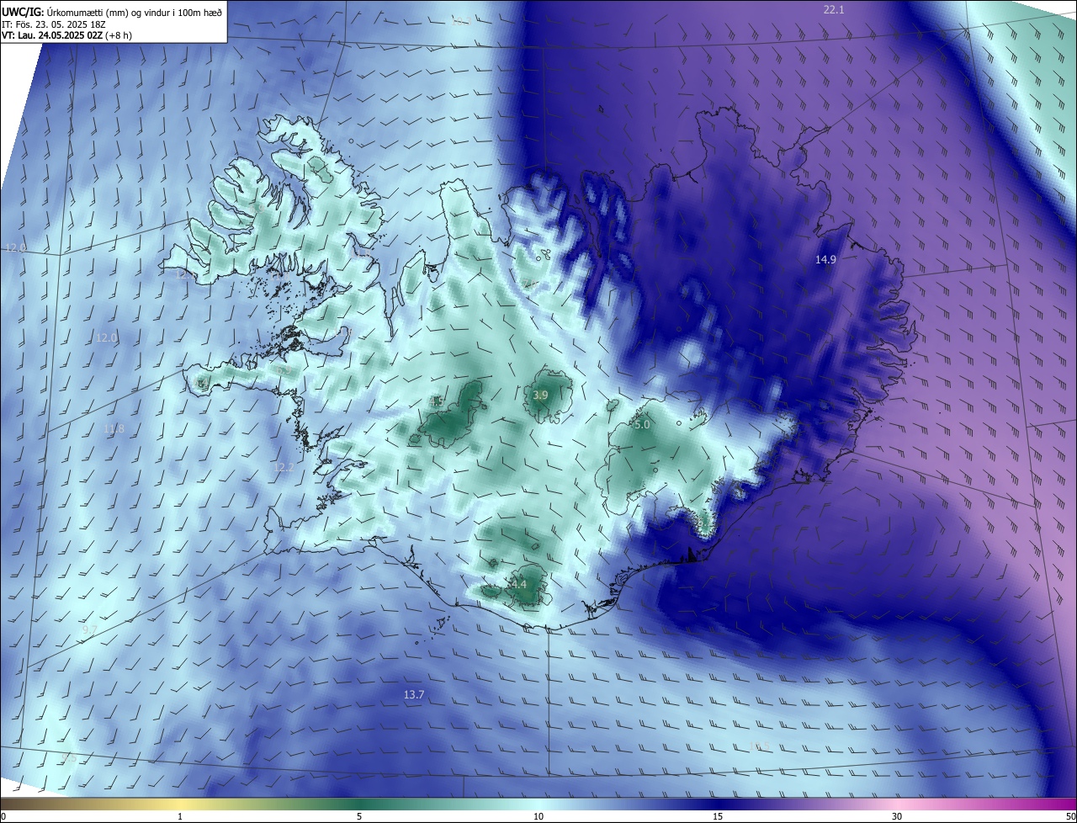
Task: Click the 4.5 value label beside the dark green glacier
Action: (x=438, y=402)
